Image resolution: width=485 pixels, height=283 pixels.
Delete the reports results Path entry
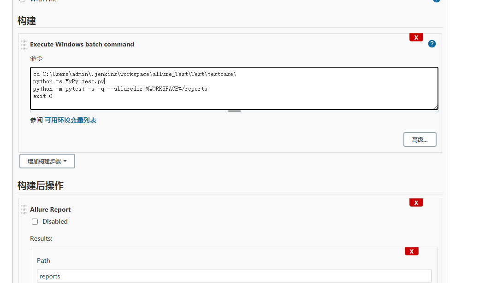pyautogui.click(x=411, y=251)
